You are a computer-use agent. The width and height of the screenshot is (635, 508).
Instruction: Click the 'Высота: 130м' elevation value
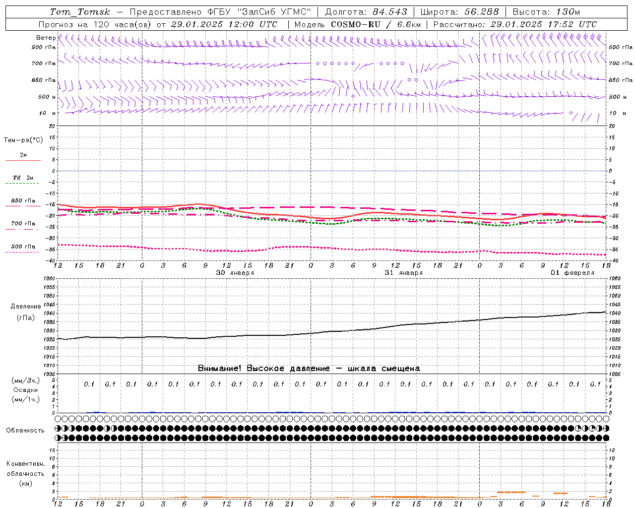(x=546, y=12)
